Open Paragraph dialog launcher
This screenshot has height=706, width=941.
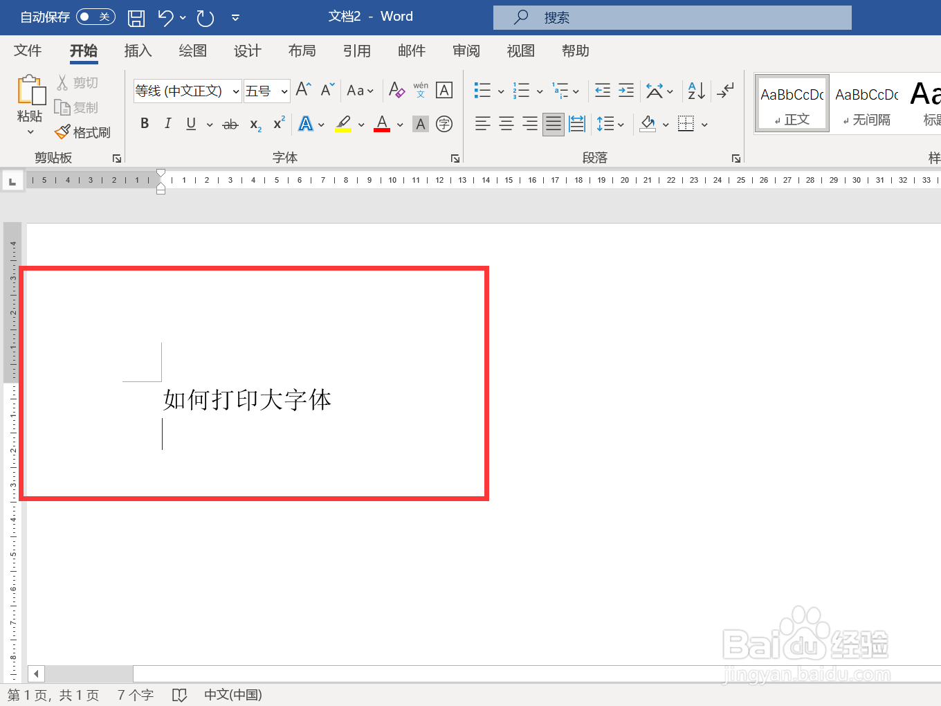[736, 159]
